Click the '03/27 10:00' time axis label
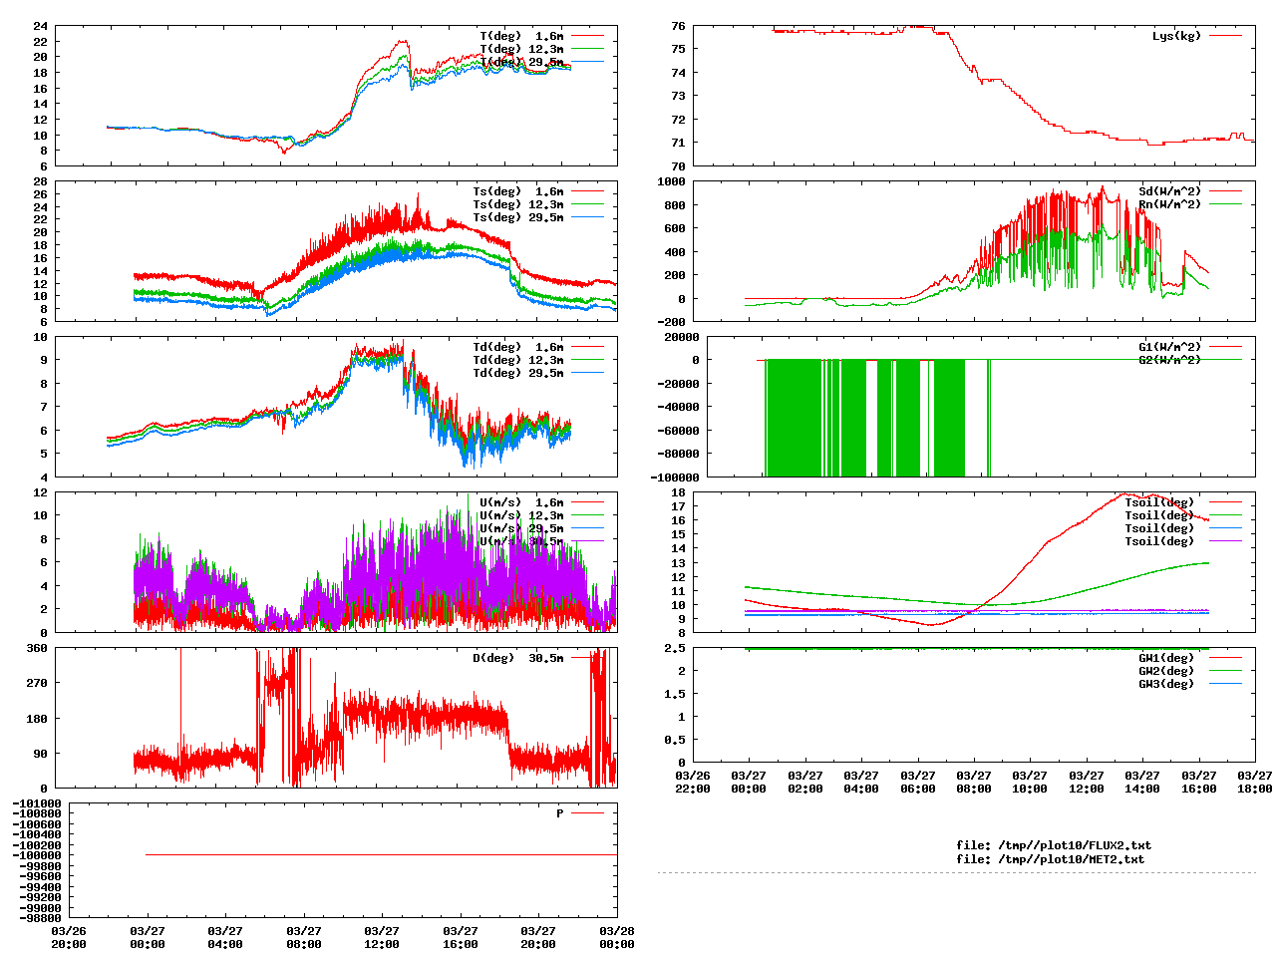This screenshot has width=1276, height=957. (1030, 782)
